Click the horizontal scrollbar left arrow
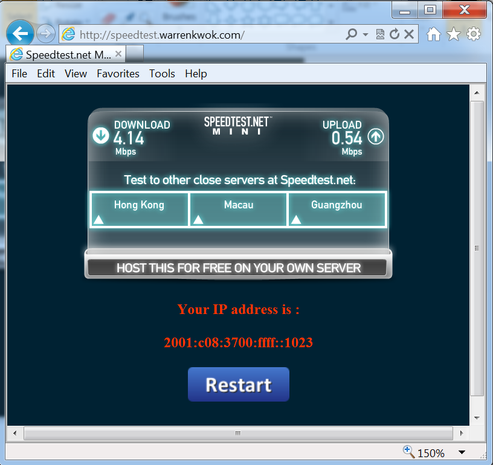493x465 pixels. coord(14,433)
